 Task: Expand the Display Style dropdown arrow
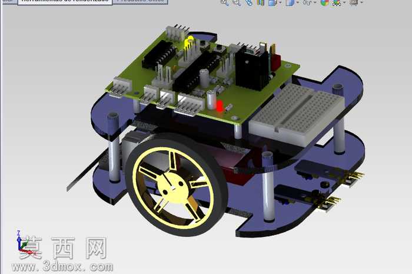point(297,2)
